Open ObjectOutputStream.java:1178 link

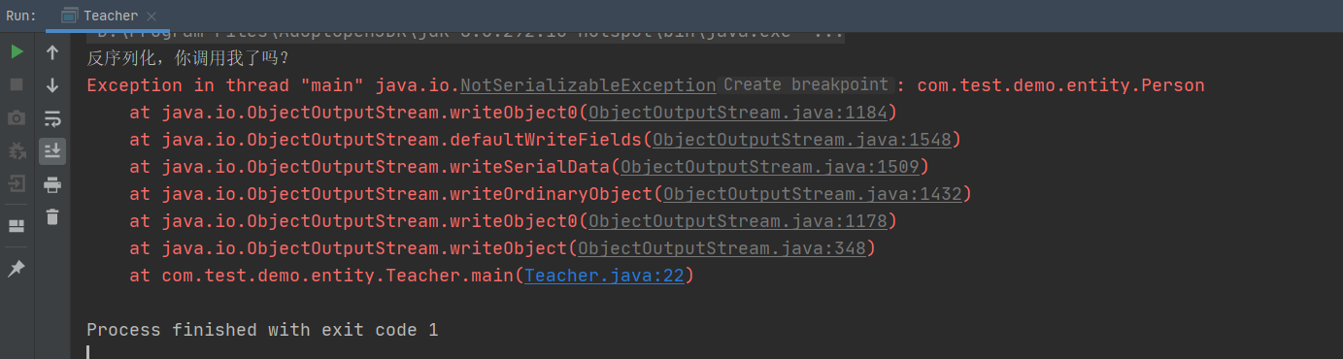point(738,221)
